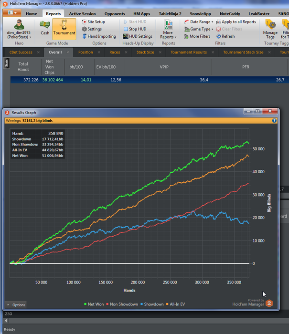This screenshot has width=289, height=334.
Task: Sort by the VPIP column header
Action: pyautogui.click(x=167, y=67)
